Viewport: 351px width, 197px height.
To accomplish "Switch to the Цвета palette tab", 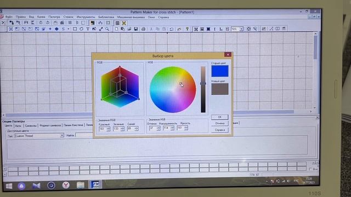I will [x=8, y=126].
